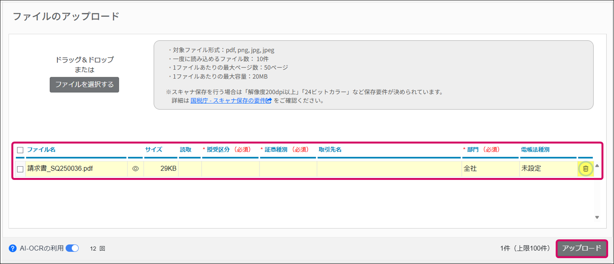This screenshot has height=264, width=614.
Task: Open the 国税庁 - スキャナ保存の要件 link
Action: coord(230,101)
